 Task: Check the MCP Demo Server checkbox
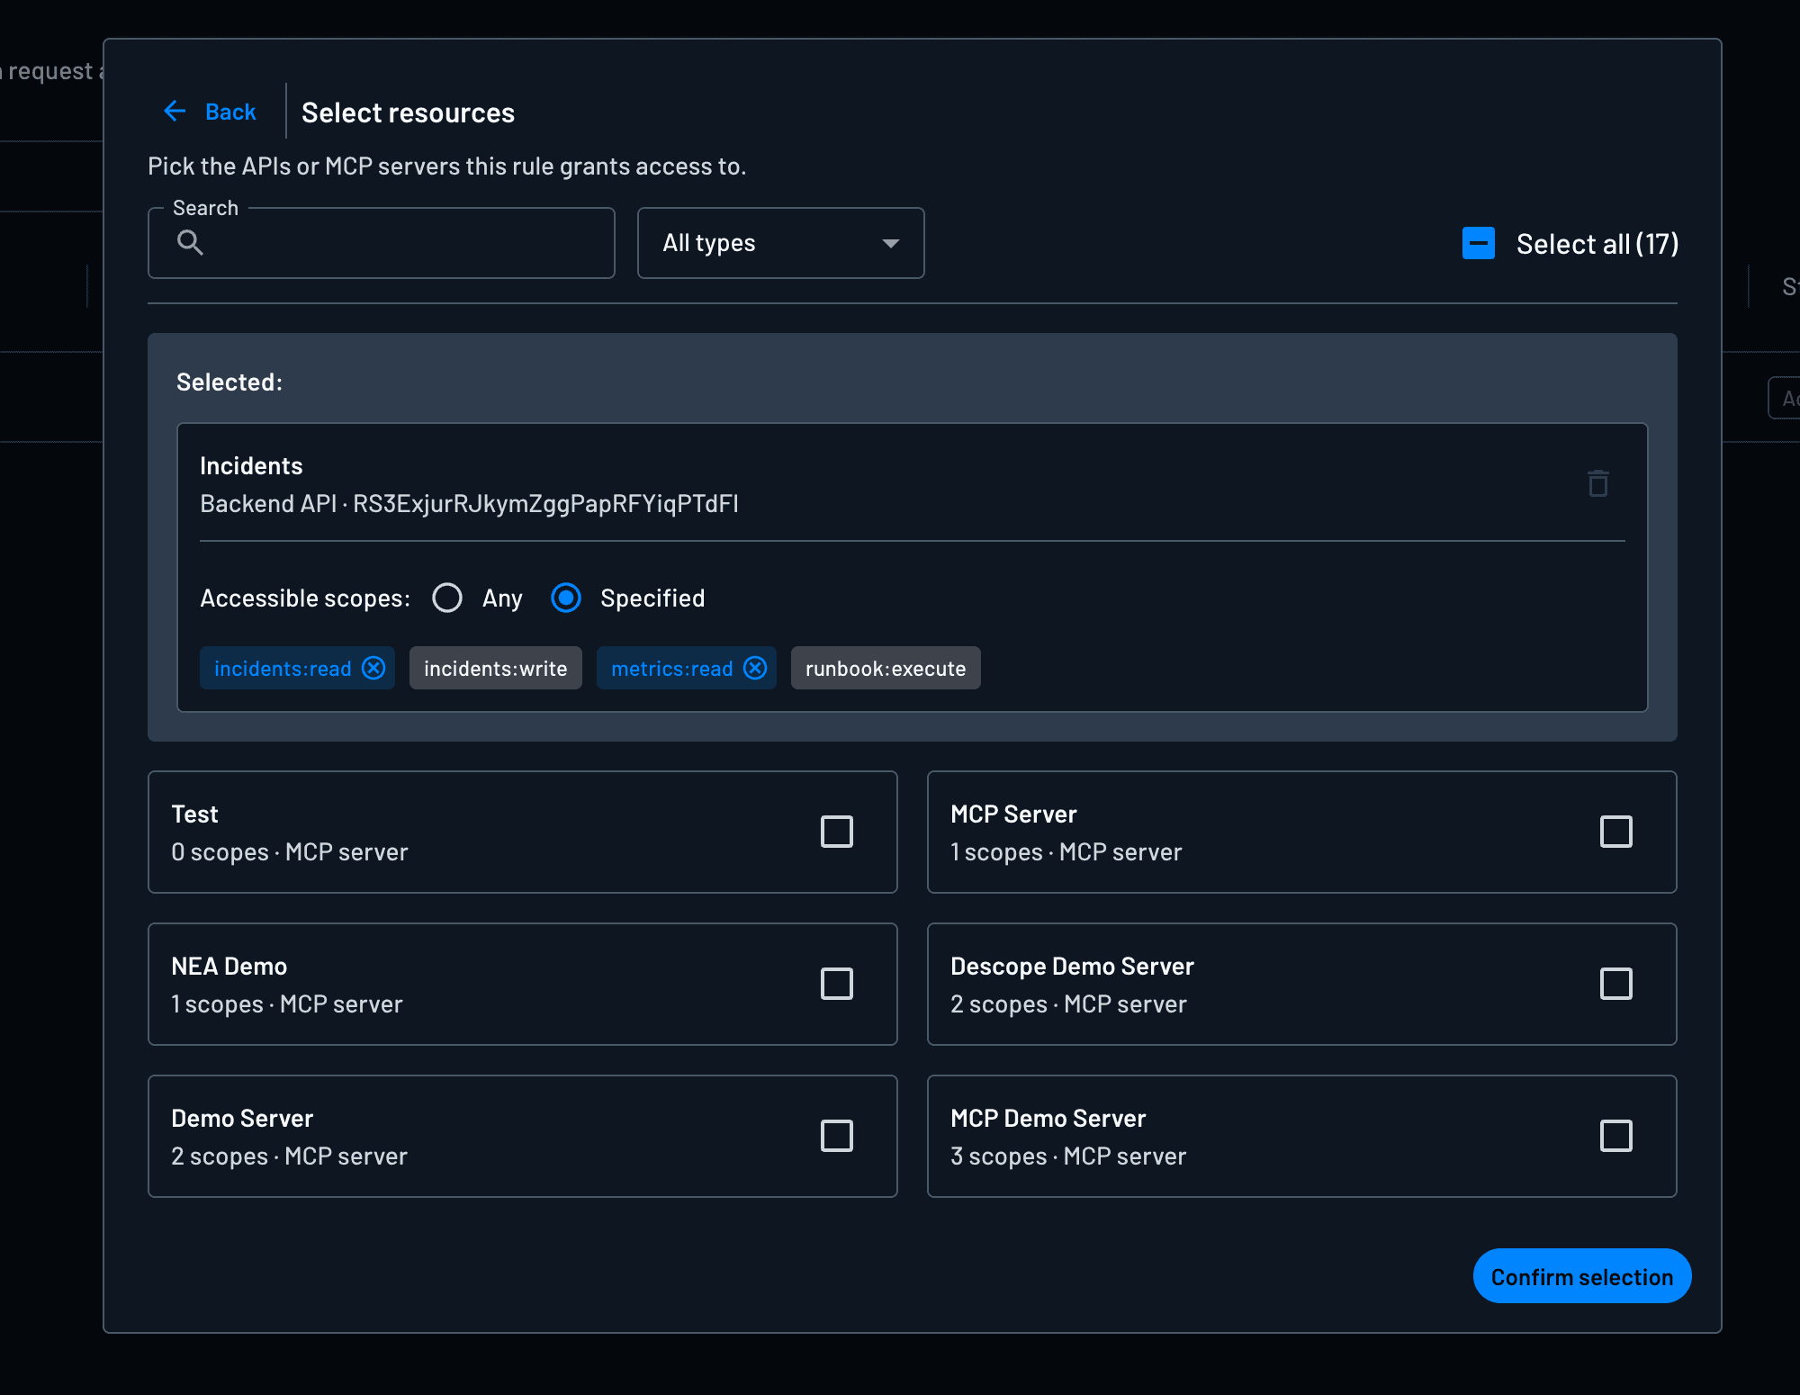click(x=1616, y=1136)
